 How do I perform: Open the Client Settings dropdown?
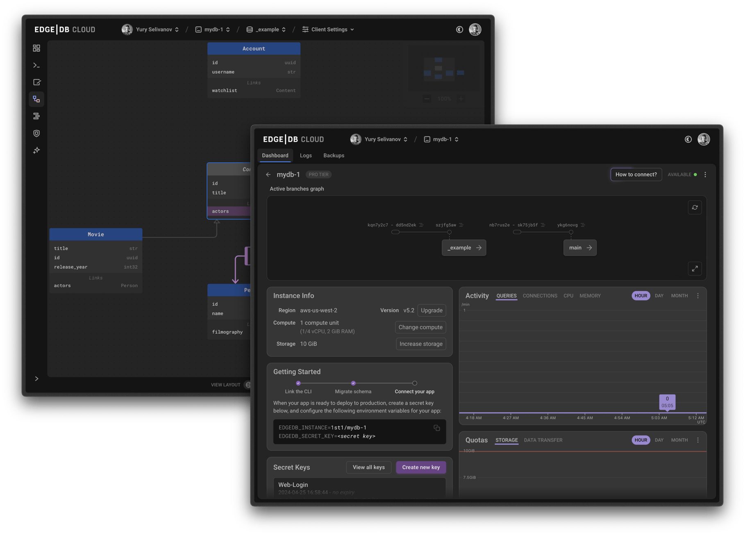[x=328, y=29]
